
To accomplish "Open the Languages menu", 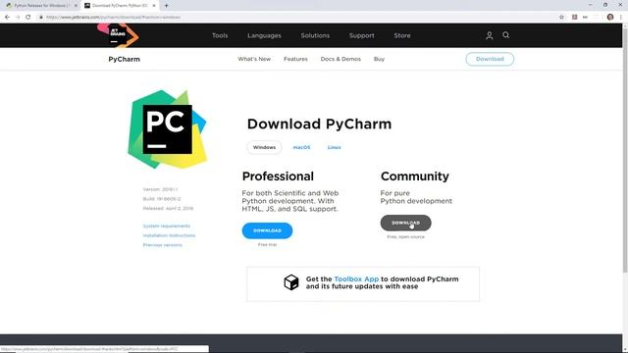I will tap(264, 35).
